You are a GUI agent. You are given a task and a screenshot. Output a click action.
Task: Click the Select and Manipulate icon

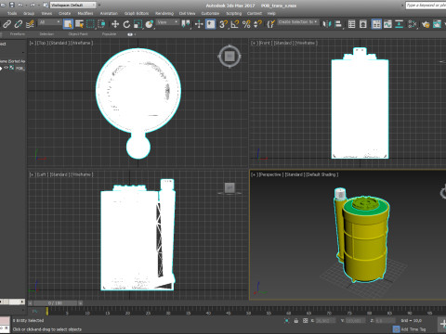point(199,24)
